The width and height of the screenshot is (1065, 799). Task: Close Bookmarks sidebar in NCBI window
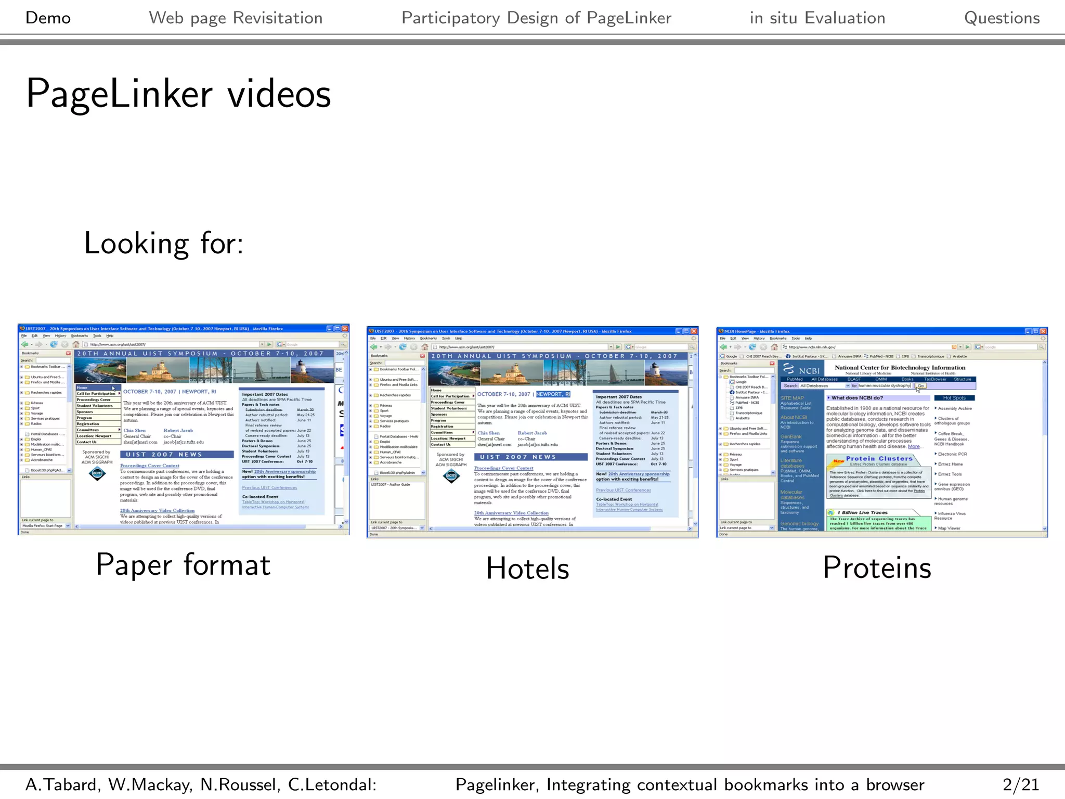click(772, 364)
